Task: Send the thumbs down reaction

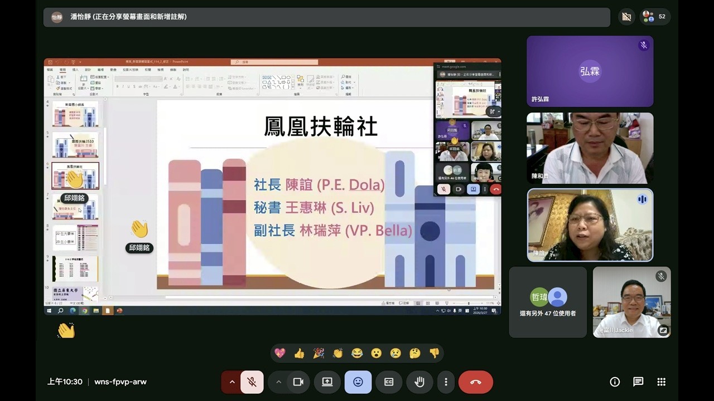Action: coord(434,353)
